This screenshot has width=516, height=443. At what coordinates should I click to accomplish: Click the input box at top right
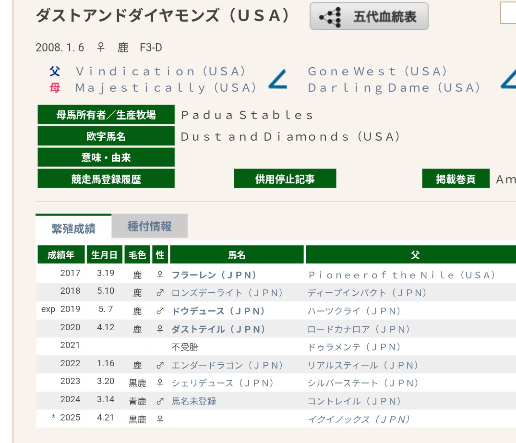pos(508,13)
